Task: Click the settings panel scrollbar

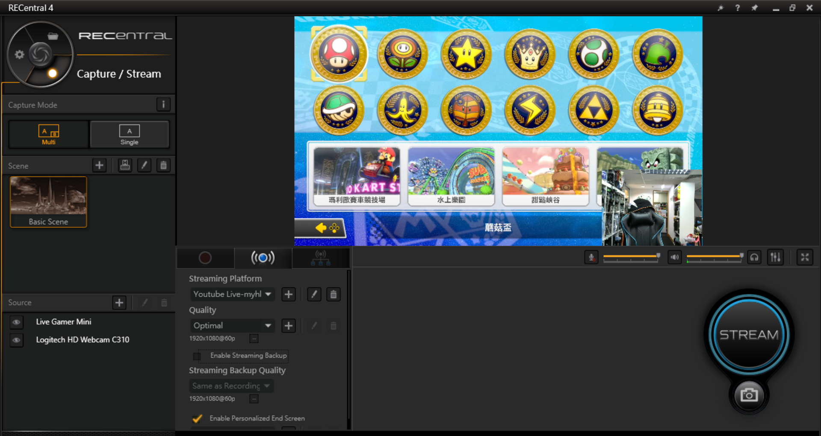Action: [x=349, y=344]
